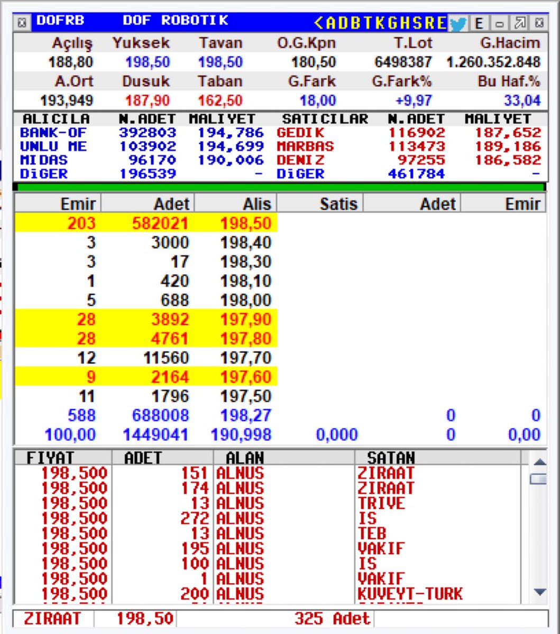Select yellow letter D in title bar
The height and width of the screenshot is (634, 560).
pyautogui.click(x=344, y=23)
